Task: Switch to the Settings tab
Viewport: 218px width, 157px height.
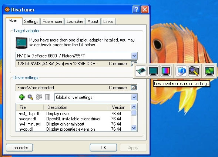Action: (31, 21)
